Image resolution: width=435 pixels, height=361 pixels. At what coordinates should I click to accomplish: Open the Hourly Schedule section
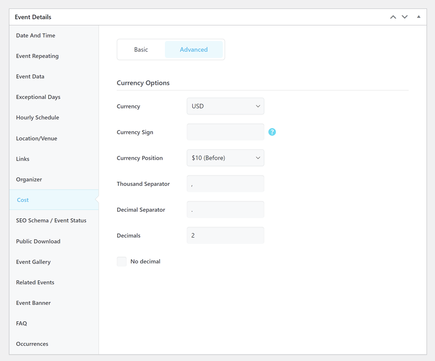37,118
